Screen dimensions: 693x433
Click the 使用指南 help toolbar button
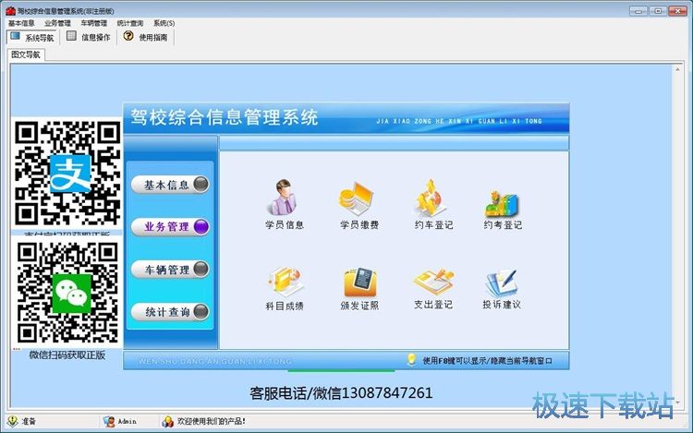146,37
